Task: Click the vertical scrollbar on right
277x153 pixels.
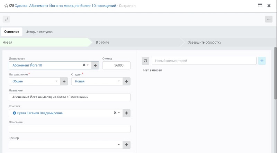Action: tap(275, 73)
